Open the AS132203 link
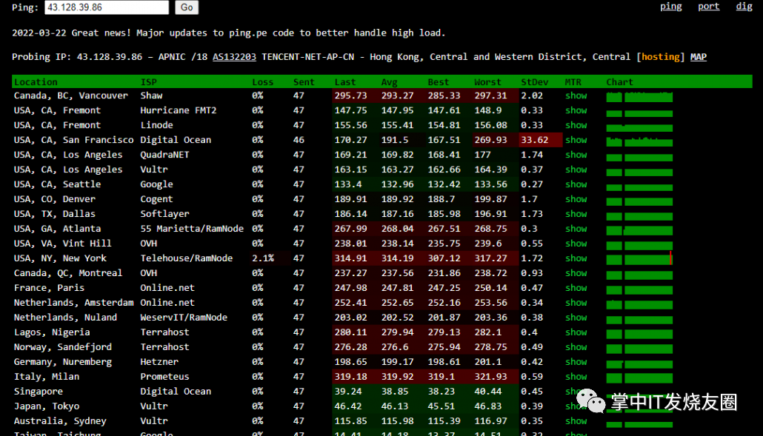The height and width of the screenshot is (436, 763). (234, 57)
